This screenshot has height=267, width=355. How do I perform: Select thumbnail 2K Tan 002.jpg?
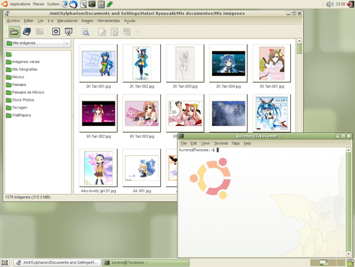pos(142,64)
